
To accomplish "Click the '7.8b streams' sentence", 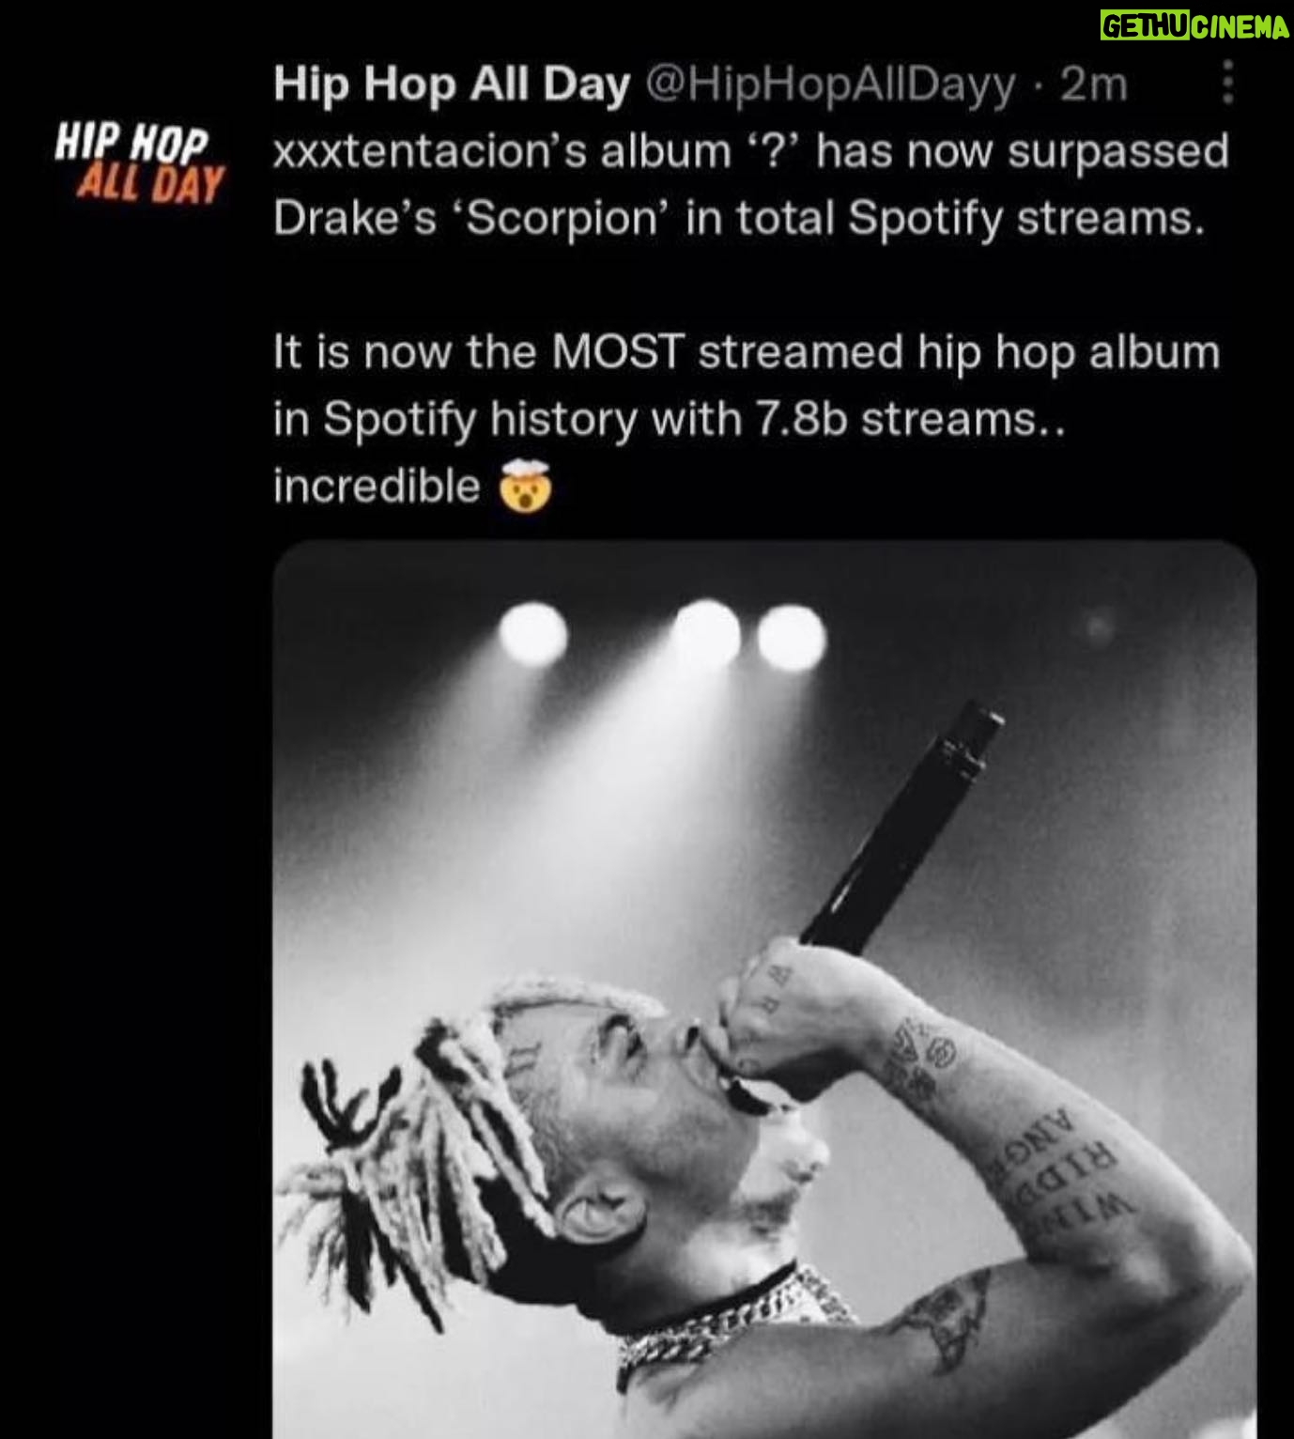I will coord(670,419).
